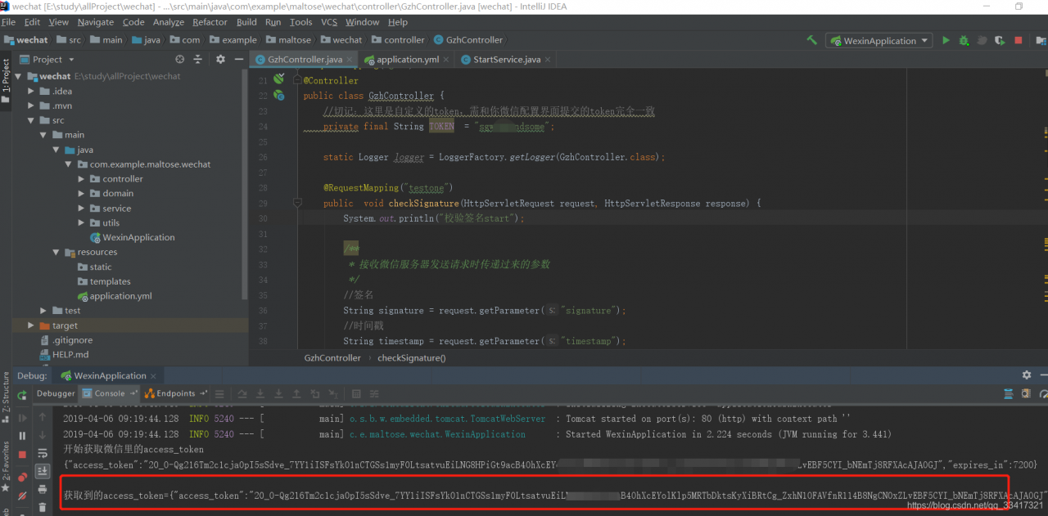1048x516 pixels.
Task: Switch to the Debugger tab
Action: pyautogui.click(x=56, y=393)
